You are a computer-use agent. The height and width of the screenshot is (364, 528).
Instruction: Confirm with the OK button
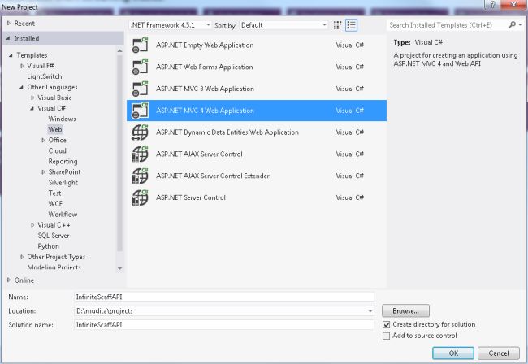(453, 353)
